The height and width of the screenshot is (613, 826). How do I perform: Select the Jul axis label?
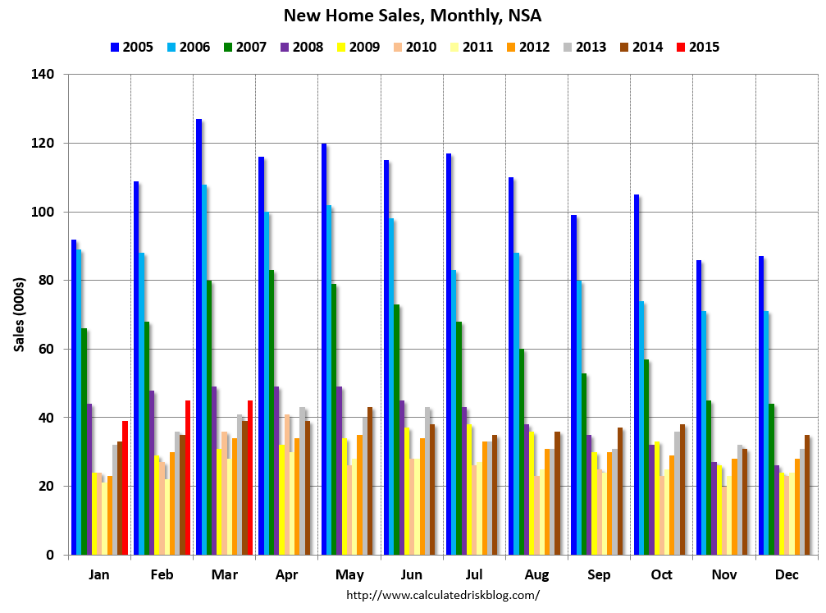[x=474, y=574]
